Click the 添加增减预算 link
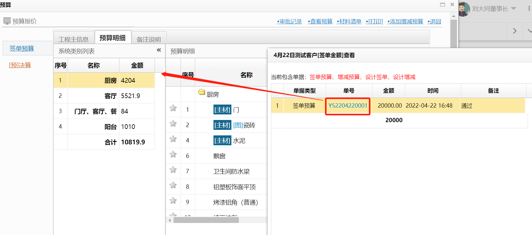 (406, 21)
